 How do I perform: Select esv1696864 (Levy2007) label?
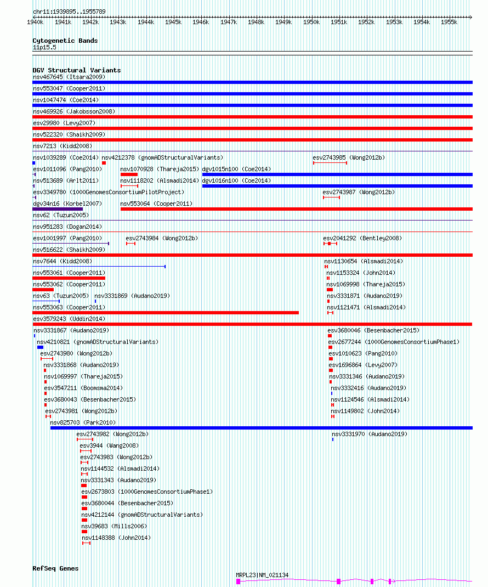363,365
